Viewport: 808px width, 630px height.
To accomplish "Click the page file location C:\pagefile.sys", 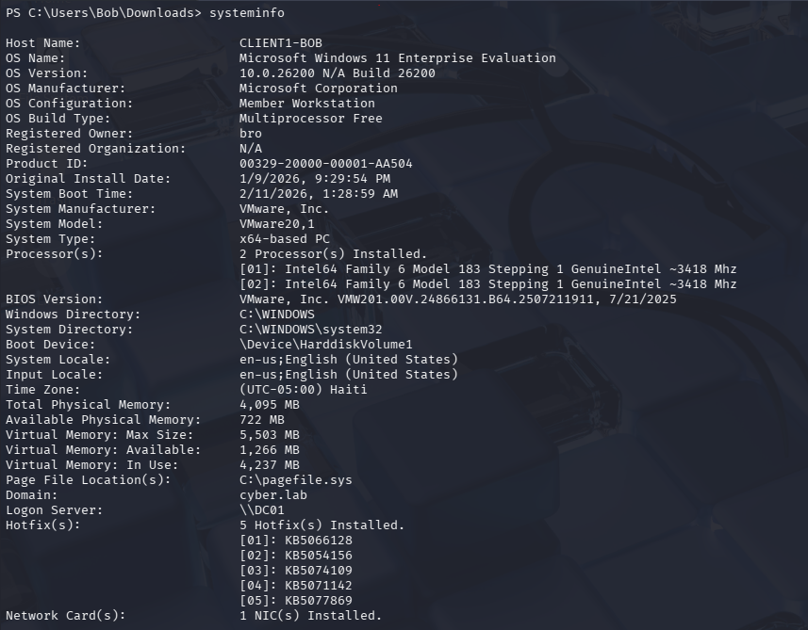I will coord(295,480).
